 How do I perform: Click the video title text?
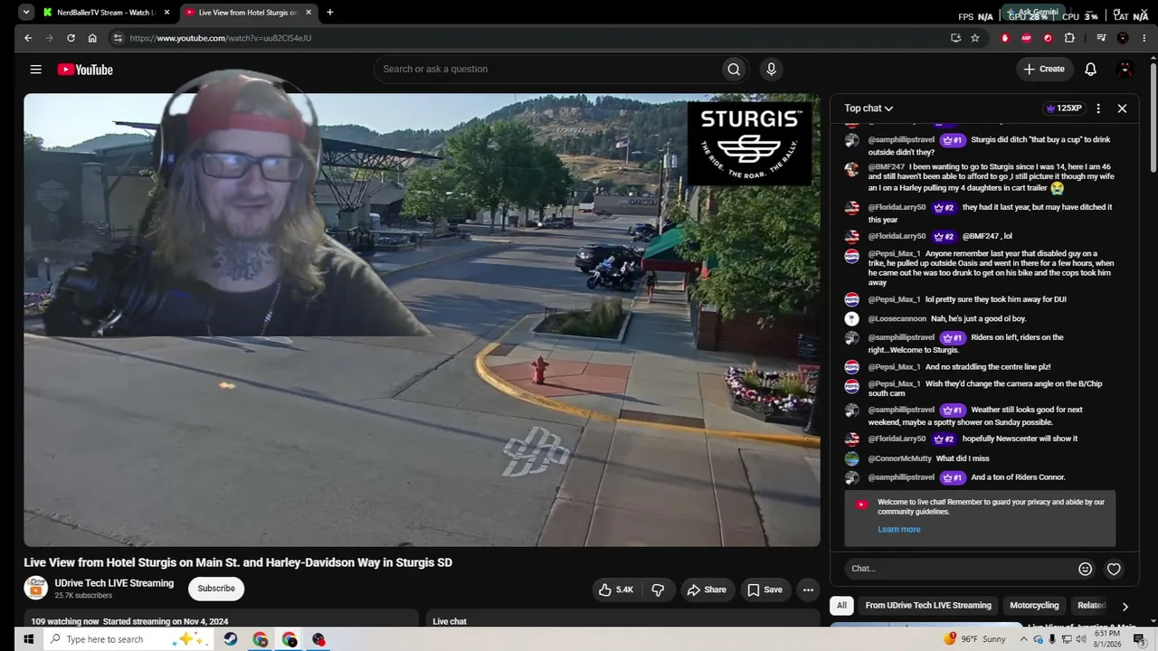coord(238,562)
